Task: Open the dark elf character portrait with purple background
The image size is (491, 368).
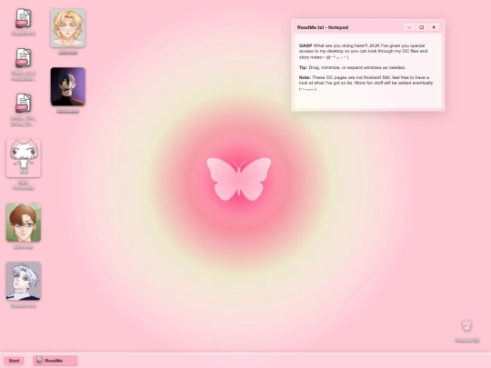Action: [68, 86]
